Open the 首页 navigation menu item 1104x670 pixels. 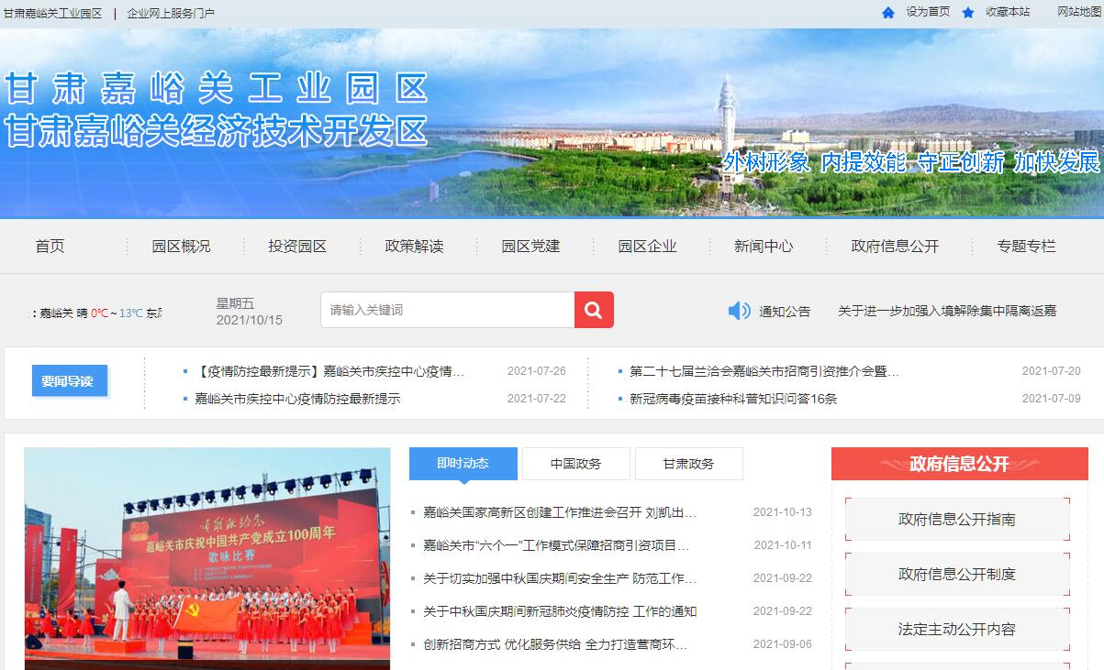50,246
